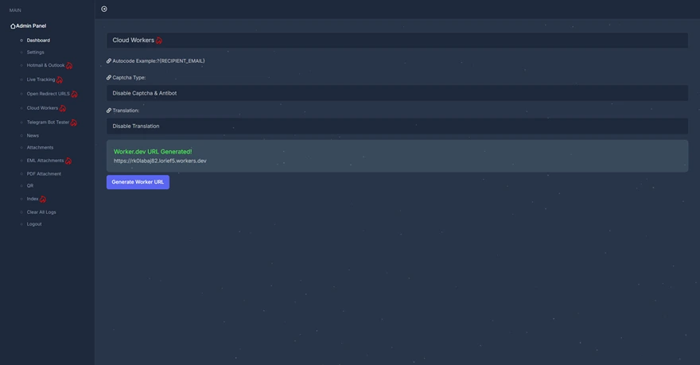Click the flame icon next to EML Attachments
Viewport: 700px width, 365px height.
tap(68, 161)
